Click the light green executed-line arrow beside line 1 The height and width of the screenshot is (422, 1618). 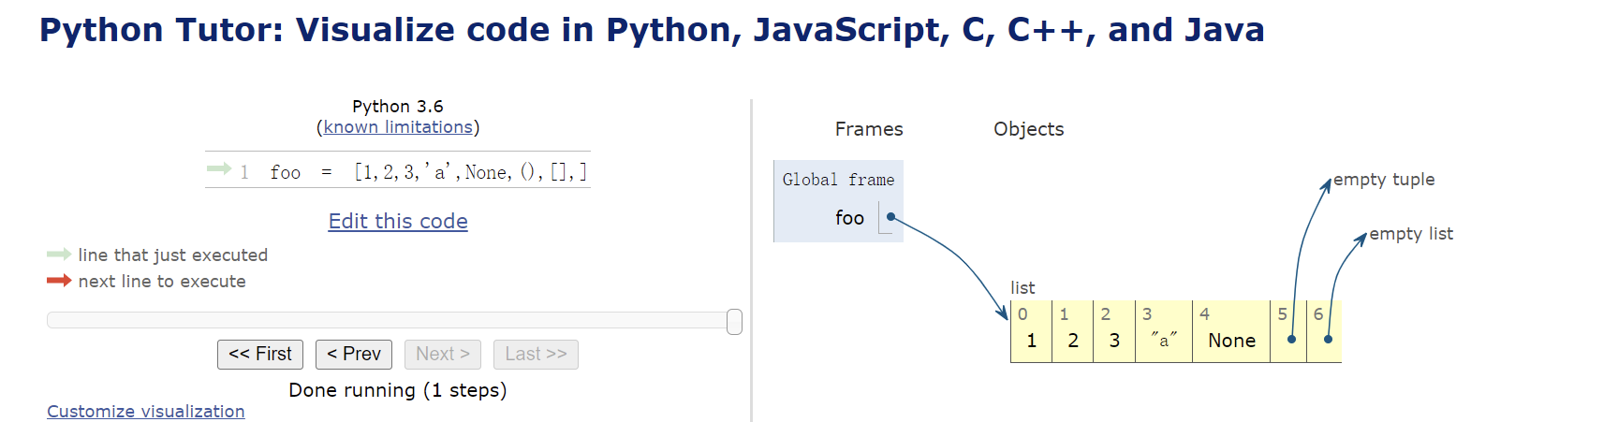click(x=218, y=168)
